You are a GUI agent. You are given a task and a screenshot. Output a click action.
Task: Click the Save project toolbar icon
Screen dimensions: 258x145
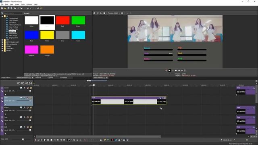[x=8, y=8]
